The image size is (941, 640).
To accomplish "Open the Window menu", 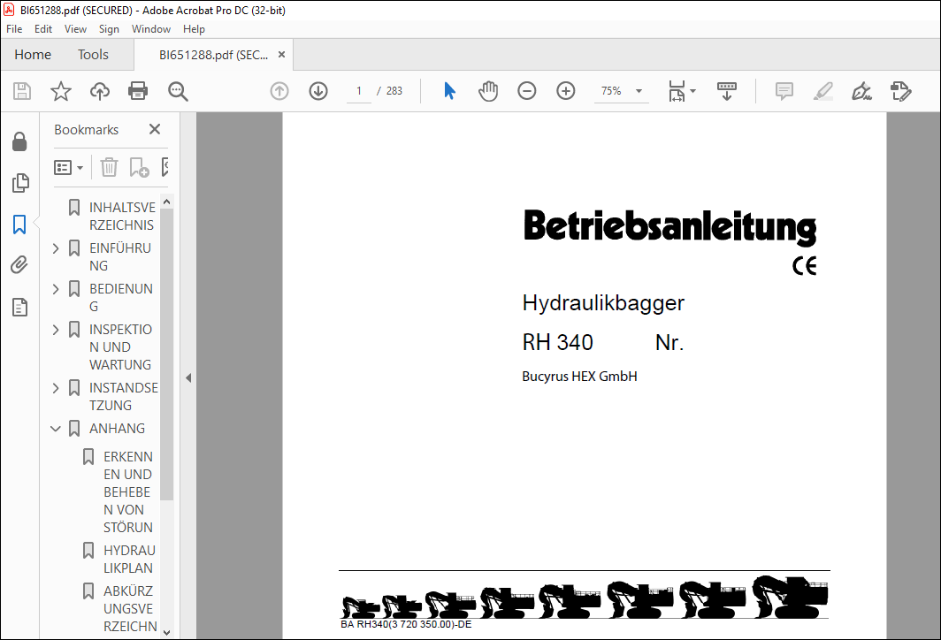I will click(x=151, y=29).
